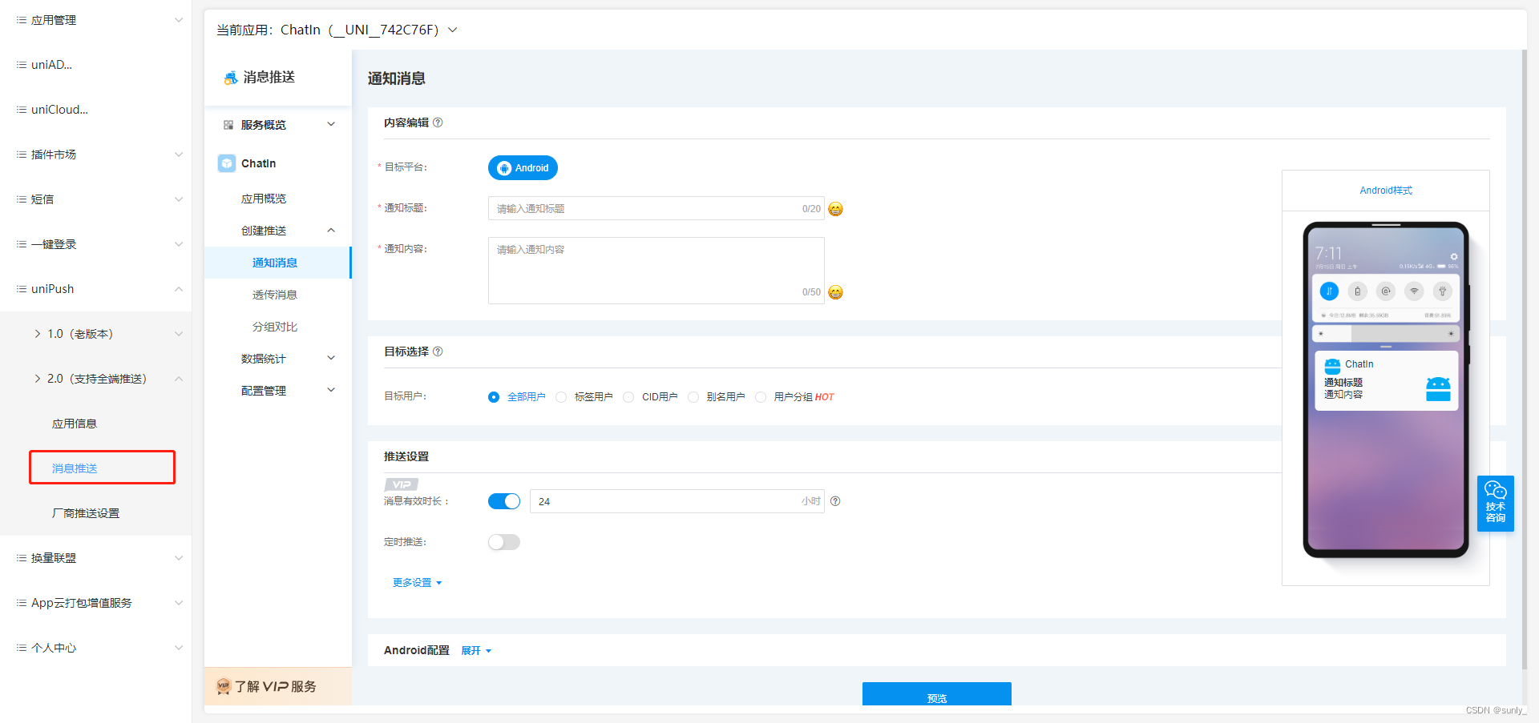
Task: Open the 技术咨询 floating support icon
Action: [1495, 504]
